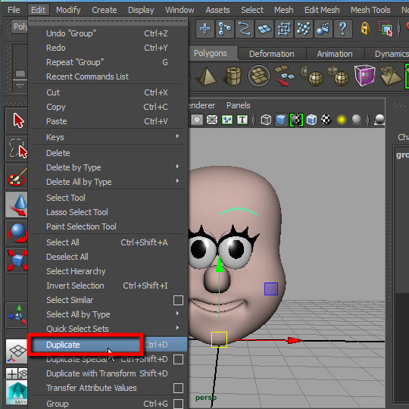Toggle the T text icon in viewport toolbar
The height and width of the screenshot is (409, 409).
[x=242, y=120]
